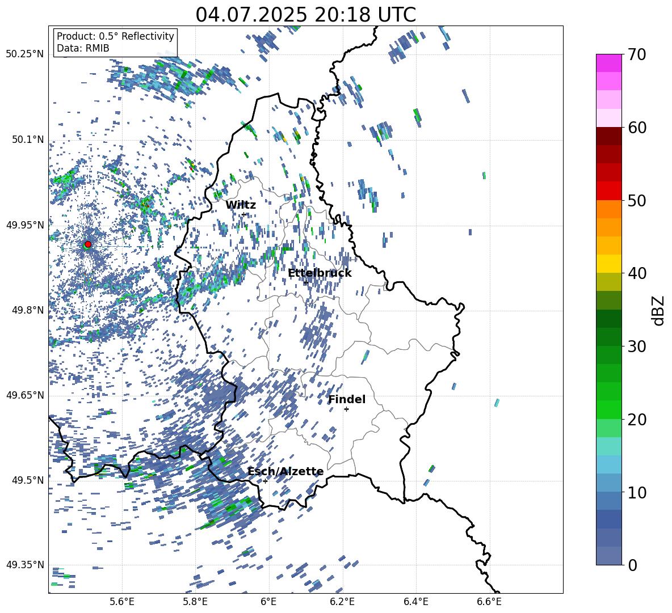The height and width of the screenshot is (613, 672).
Task: Click the title 04.07.2025 20:18 UTC
Action: coord(305,15)
